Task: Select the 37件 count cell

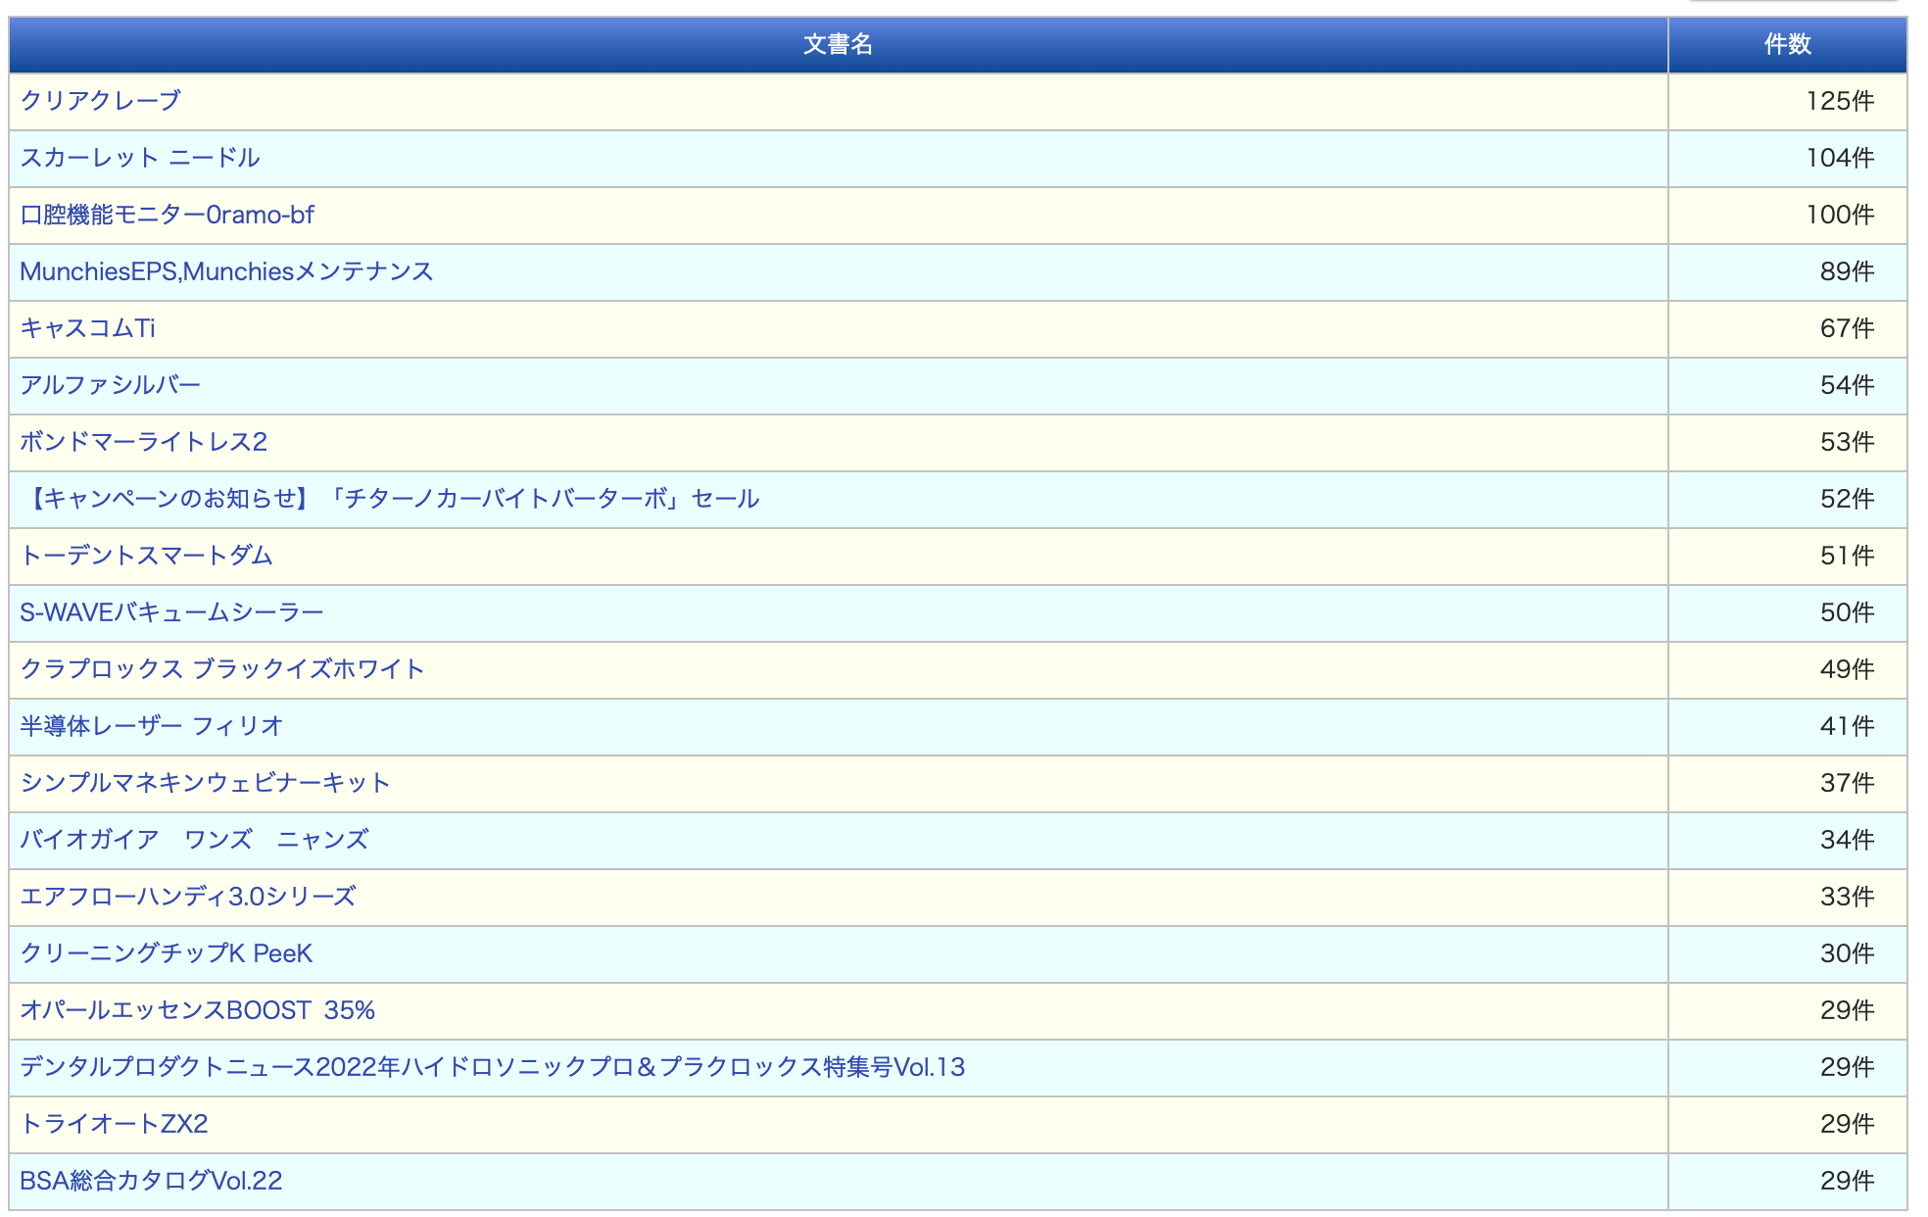Action: [1788, 784]
